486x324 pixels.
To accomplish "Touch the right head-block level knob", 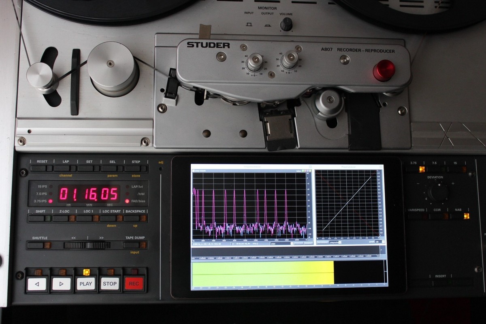I will pos(290,60).
